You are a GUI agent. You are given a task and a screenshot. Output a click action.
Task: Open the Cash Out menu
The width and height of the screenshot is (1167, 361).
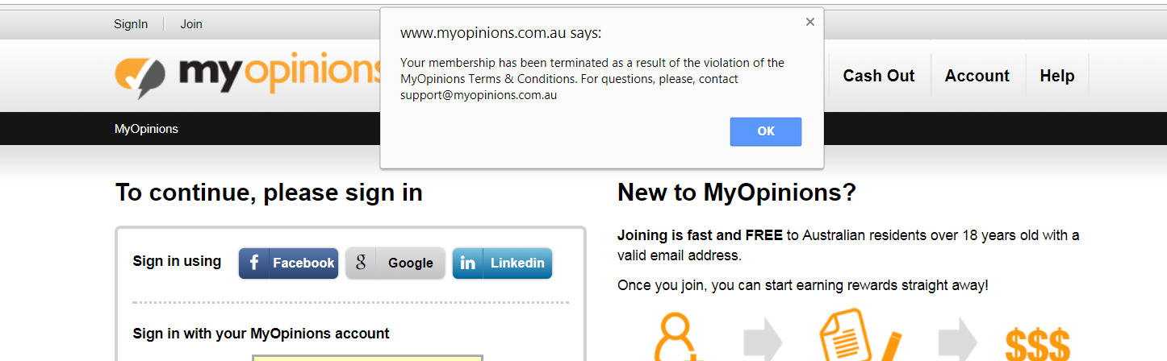click(879, 76)
